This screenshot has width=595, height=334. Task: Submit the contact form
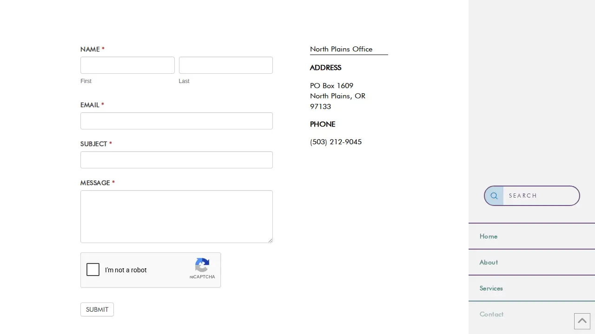pyautogui.click(x=97, y=309)
